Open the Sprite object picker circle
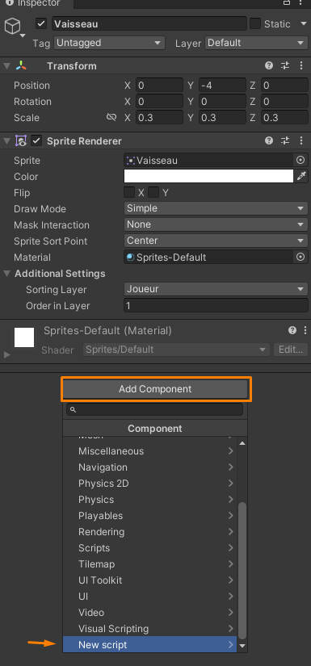311x666 pixels. pyautogui.click(x=300, y=161)
